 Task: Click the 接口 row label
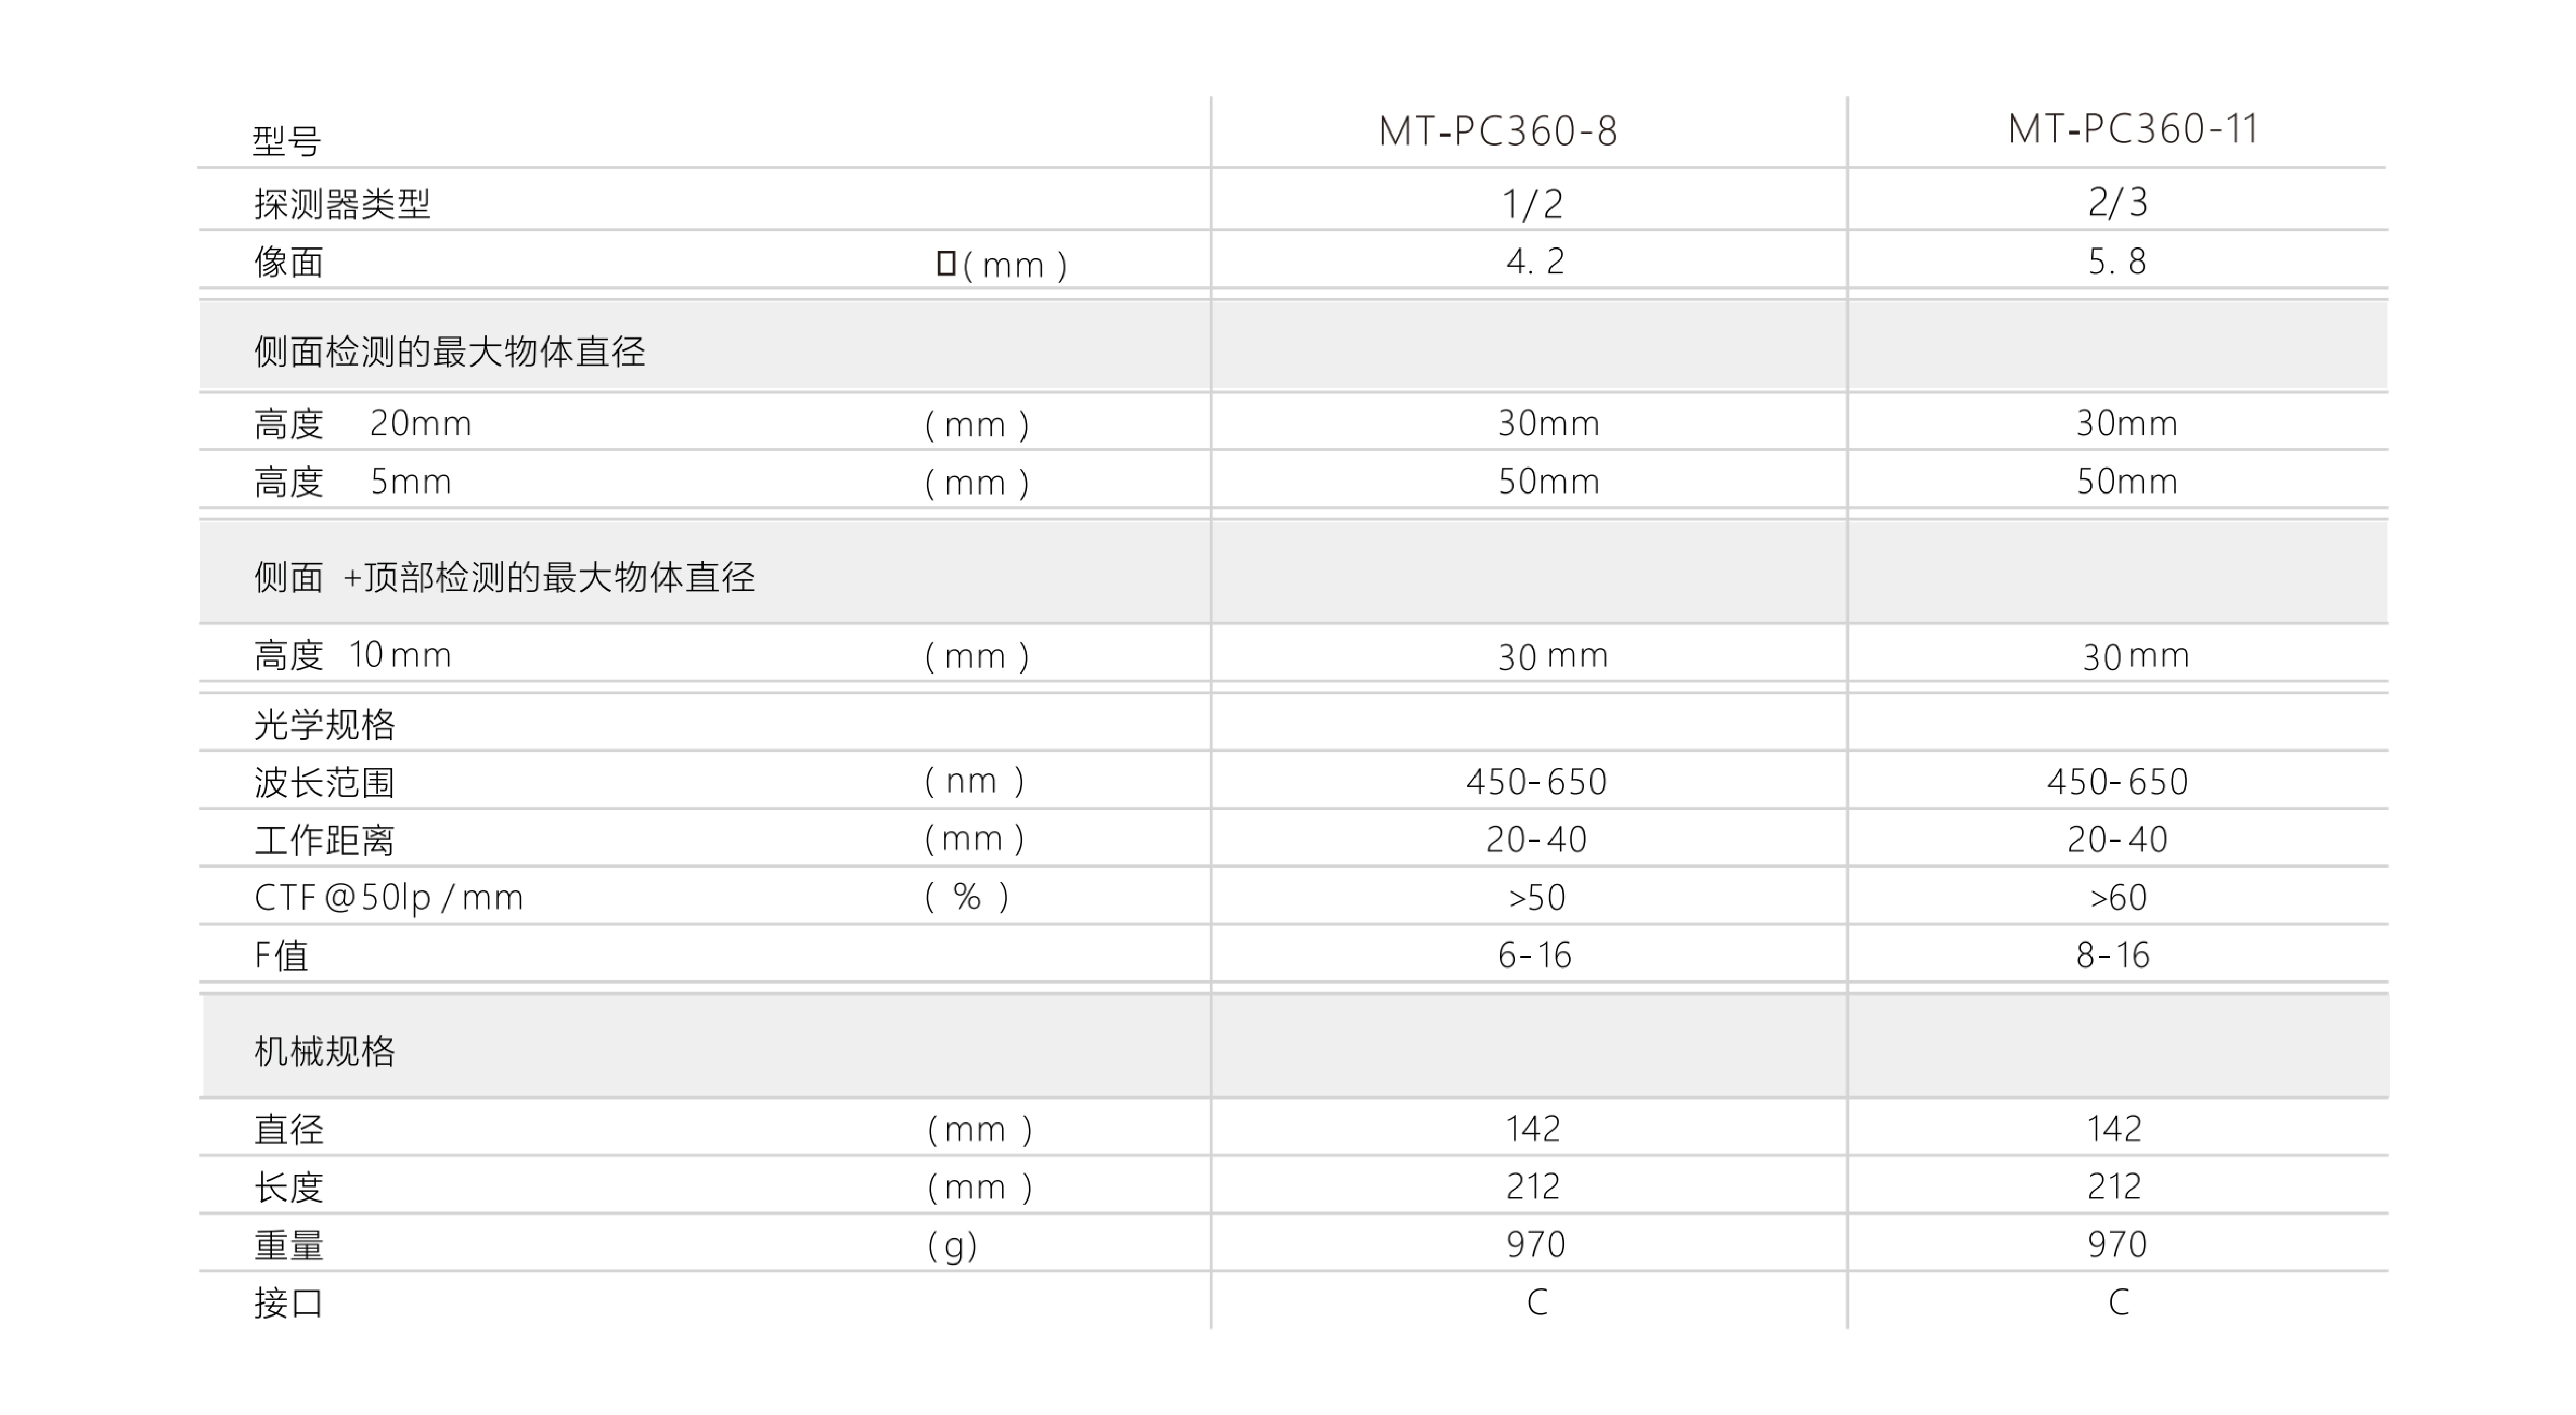pyautogui.click(x=288, y=1303)
